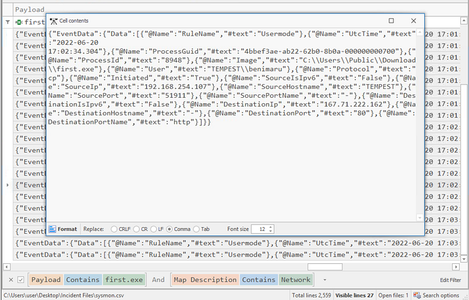Viewport: 469px width, 300px height.
Task: Click the filter-row condition icon before 'first'
Action: coord(19,22)
